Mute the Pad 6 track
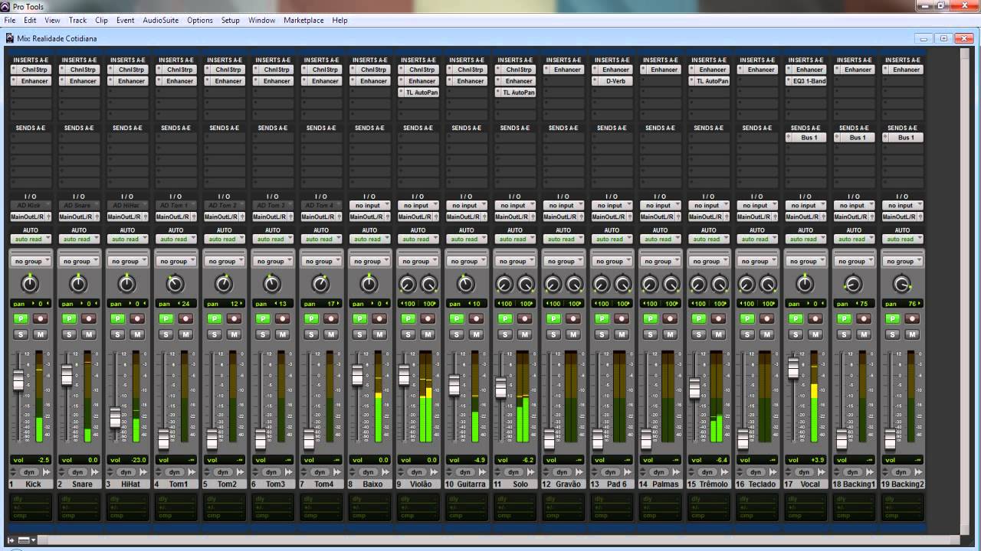Viewport: 981px width, 551px height. pos(620,334)
